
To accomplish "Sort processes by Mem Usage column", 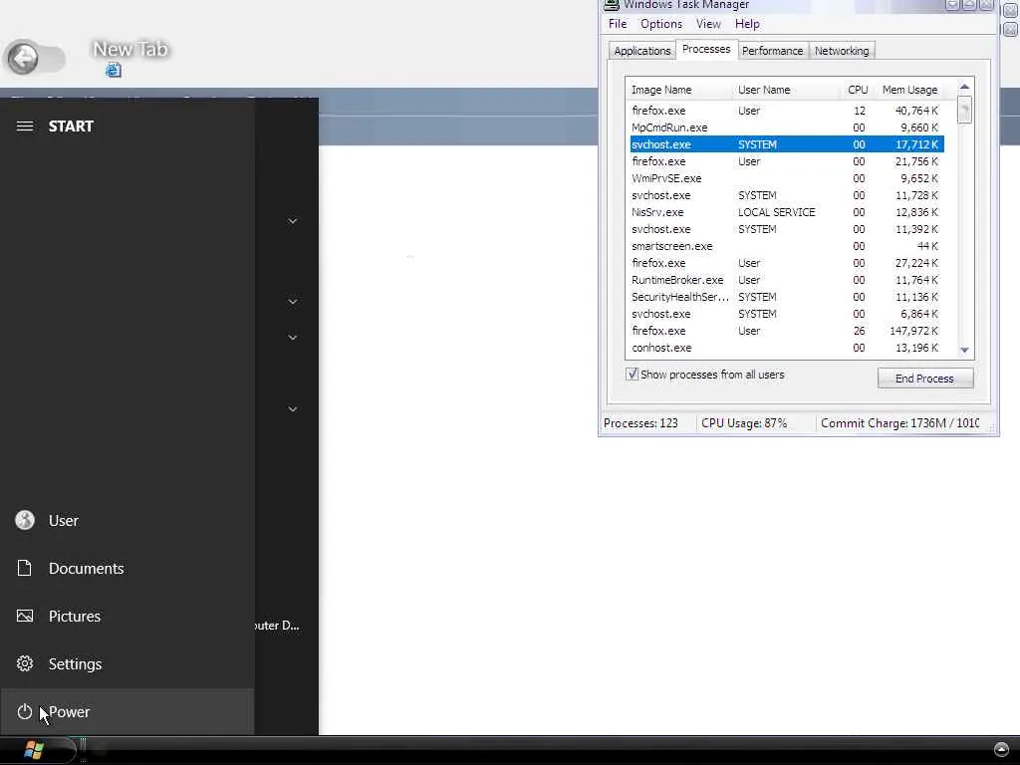I will tap(909, 90).
